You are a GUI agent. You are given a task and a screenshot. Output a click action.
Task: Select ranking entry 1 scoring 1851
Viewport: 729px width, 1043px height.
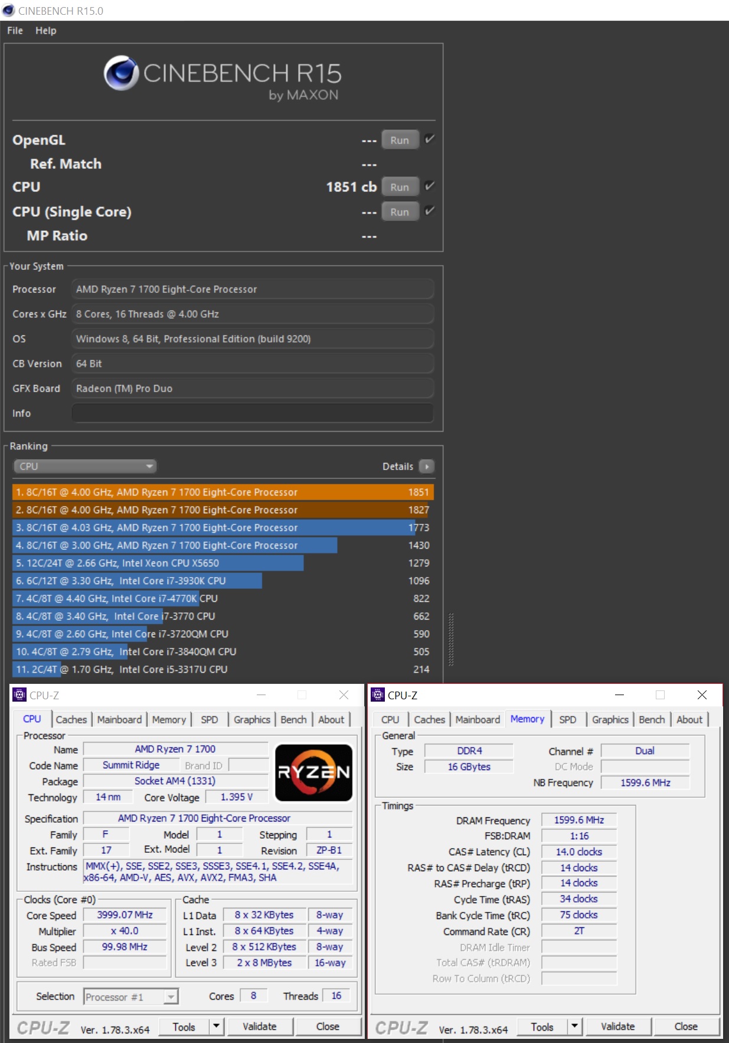[x=223, y=492]
